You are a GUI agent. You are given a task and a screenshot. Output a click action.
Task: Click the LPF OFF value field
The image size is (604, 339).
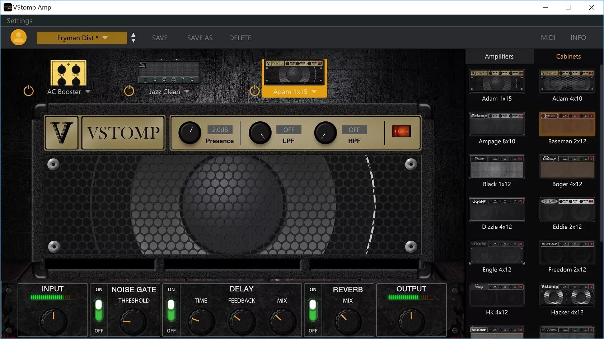(x=289, y=130)
